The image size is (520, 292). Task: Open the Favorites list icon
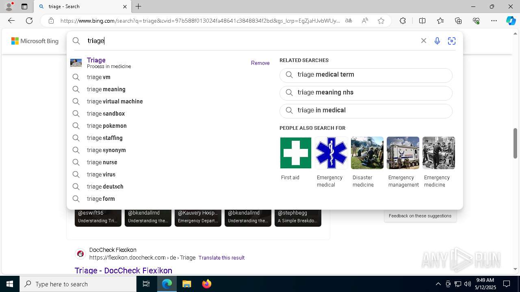(440, 21)
